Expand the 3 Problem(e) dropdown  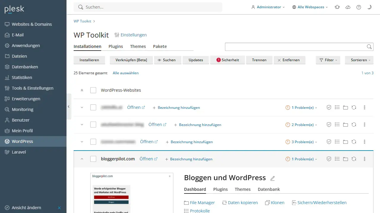pyautogui.click(x=301, y=142)
